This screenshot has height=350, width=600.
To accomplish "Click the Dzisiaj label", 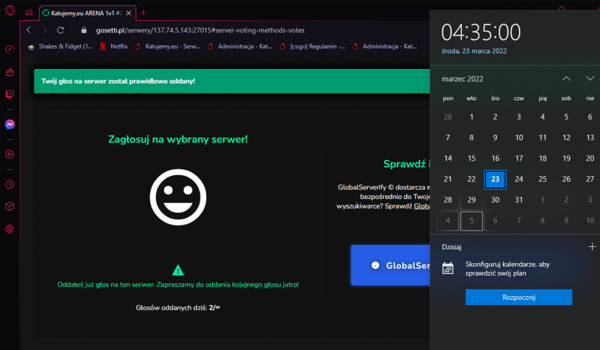I will [x=452, y=247].
